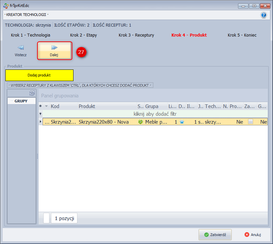Click the Dalej forward arrow button
The height and width of the screenshot is (244, 273).
pos(54,51)
